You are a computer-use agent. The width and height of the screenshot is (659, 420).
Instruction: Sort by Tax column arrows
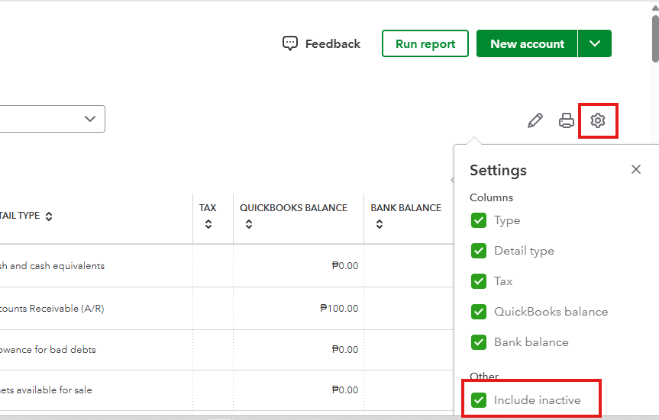pos(208,225)
